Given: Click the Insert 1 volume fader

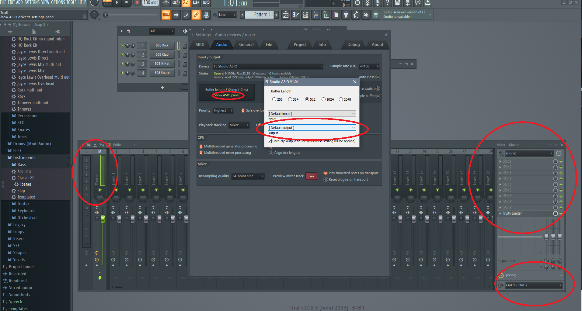Looking at the screenshot, I should tap(119, 219).
